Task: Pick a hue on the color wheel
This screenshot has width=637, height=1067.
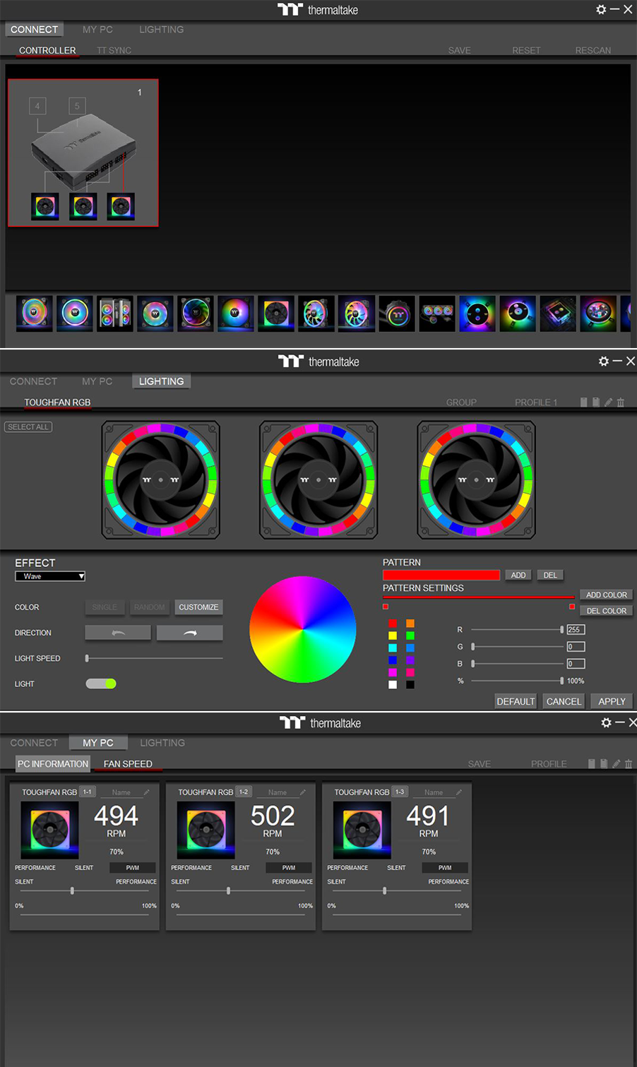Action: [x=303, y=629]
